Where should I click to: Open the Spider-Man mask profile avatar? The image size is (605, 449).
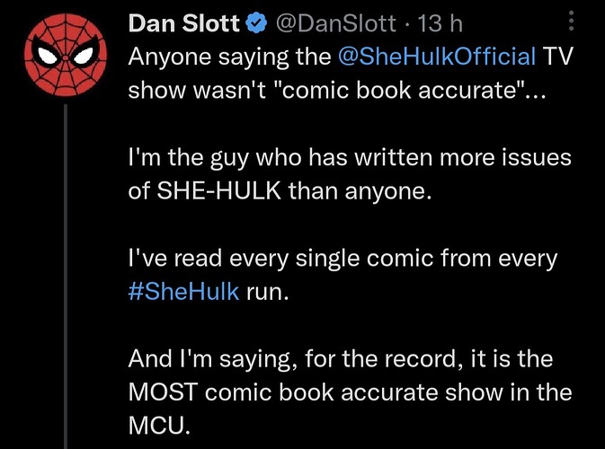(66, 55)
